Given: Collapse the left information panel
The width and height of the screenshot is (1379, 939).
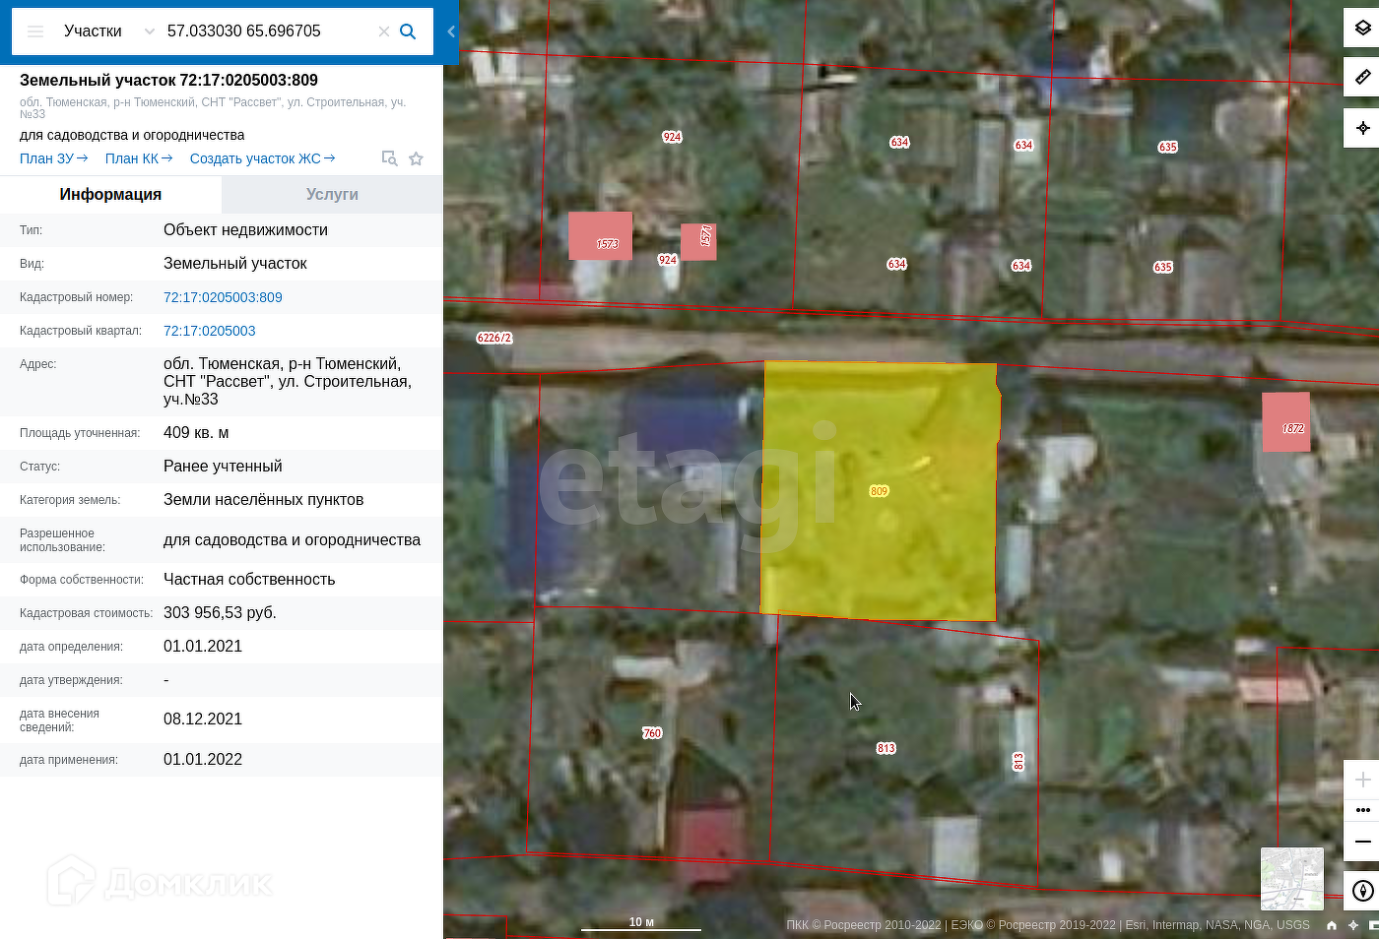Looking at the screenshot, I should coord(451,31).
